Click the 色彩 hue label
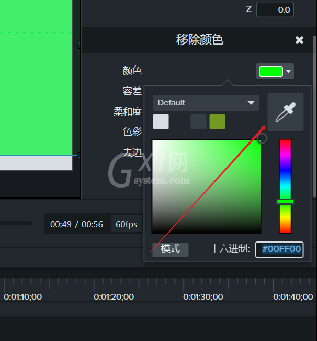 [132, 131]
